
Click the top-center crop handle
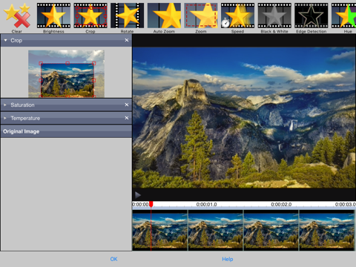(67, 64)
